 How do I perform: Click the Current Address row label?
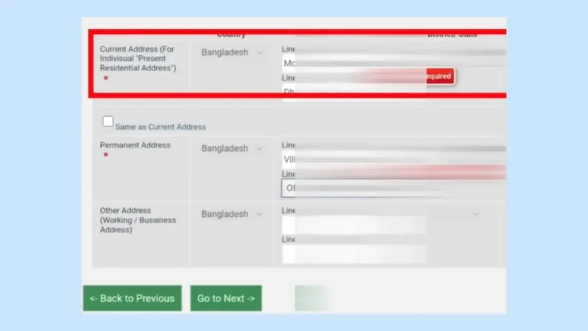(x=138, y=59)
